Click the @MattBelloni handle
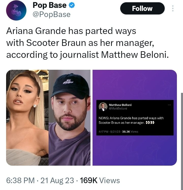This screenshot has width=183, height=190. pos(118,109)
